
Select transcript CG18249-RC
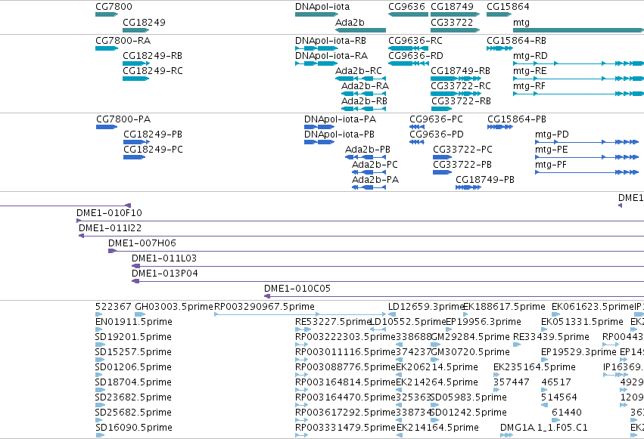click(153, 71)
